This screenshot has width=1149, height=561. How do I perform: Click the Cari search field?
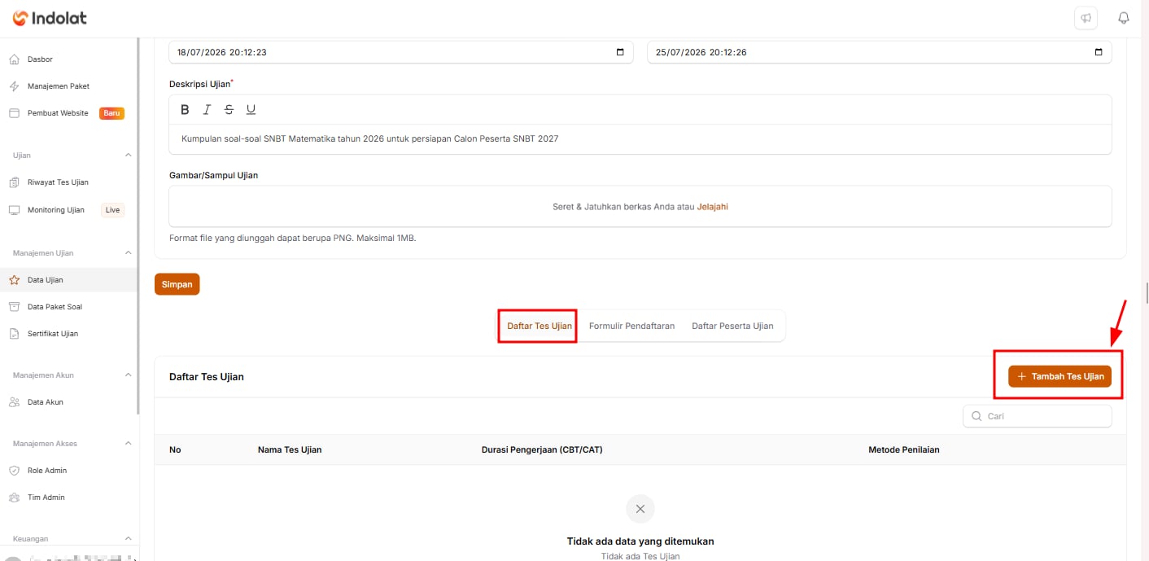(1038, 416)
